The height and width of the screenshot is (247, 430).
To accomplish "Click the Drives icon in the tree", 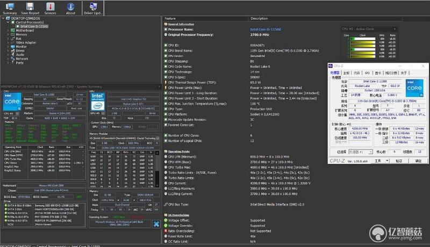I will click(12, 50).
